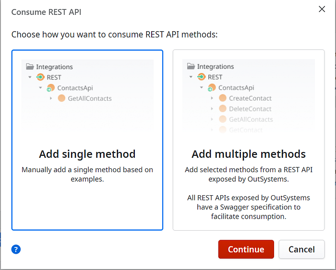336x270 pixels.
Task: Click the Integrations folder icon in left card
Action: tap(30, 67)
